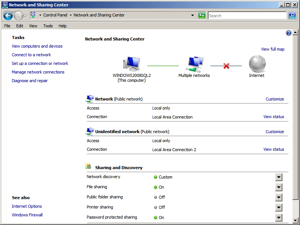Click green indicator for Password protected sharing
300x225 pixels.
pos(156,217)
